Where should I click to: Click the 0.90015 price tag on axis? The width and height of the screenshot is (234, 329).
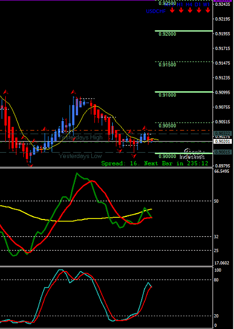pyautogui.click(x=222, y=152)
